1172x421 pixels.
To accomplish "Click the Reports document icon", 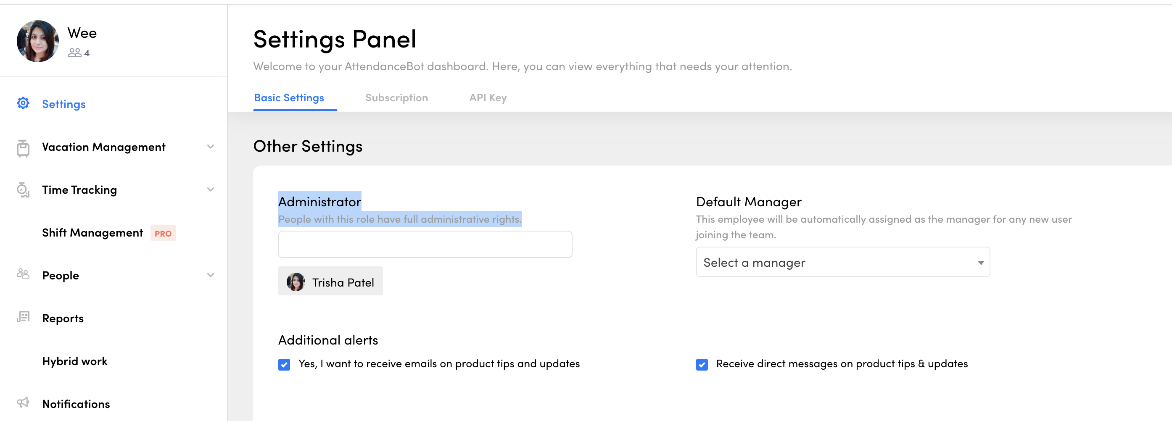I will point(23,317).
